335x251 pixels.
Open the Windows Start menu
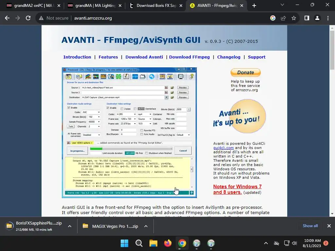125,243
